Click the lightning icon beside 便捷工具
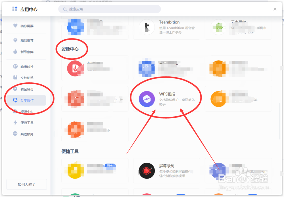Screen dimensions: 284x197 coord(15,123)
